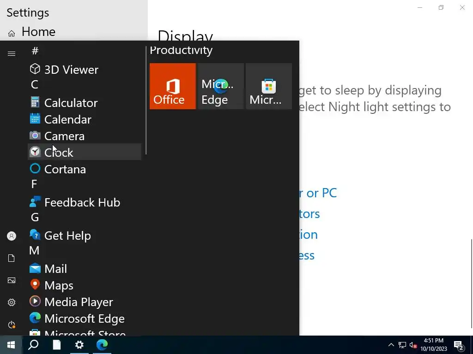Launch Media Player

pyautogui.click(x=85, y=301)
